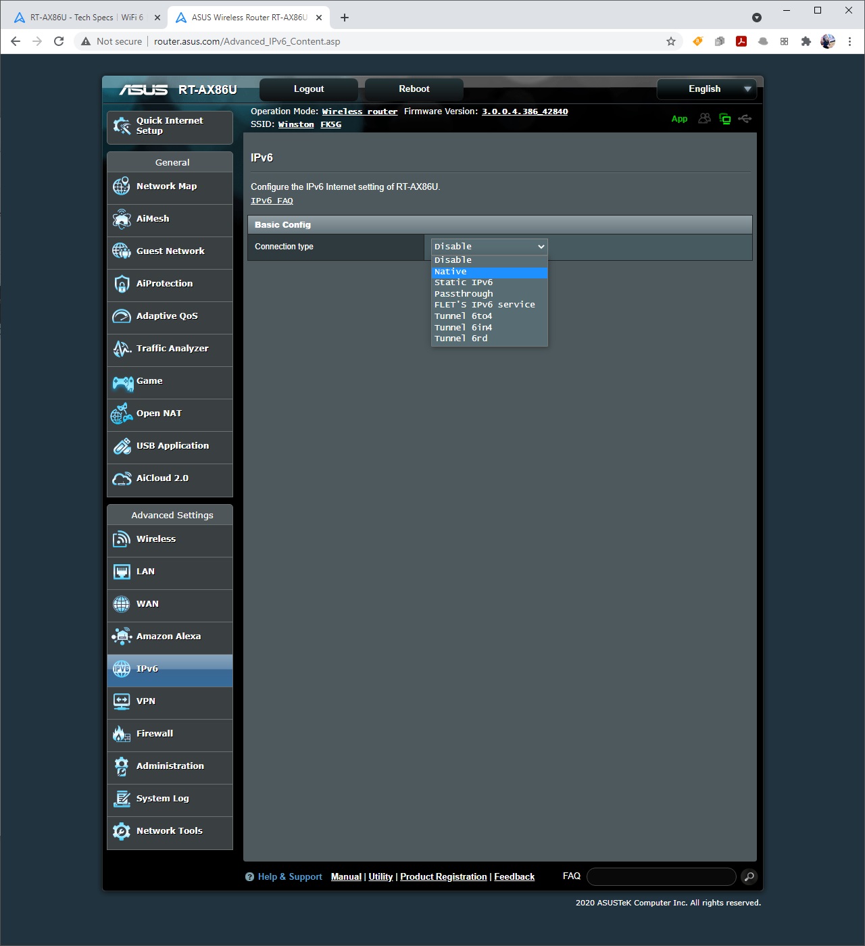Click the Game controller icon
The width and height of the screenshot is (865, 946).
click(122, 382)
